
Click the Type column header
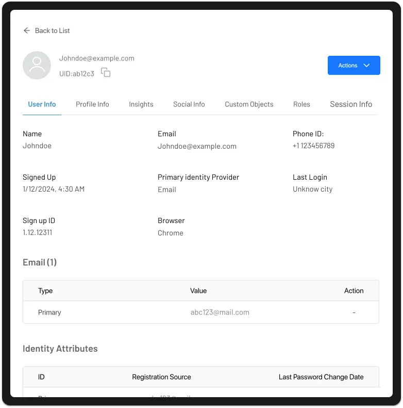(45, 291)
